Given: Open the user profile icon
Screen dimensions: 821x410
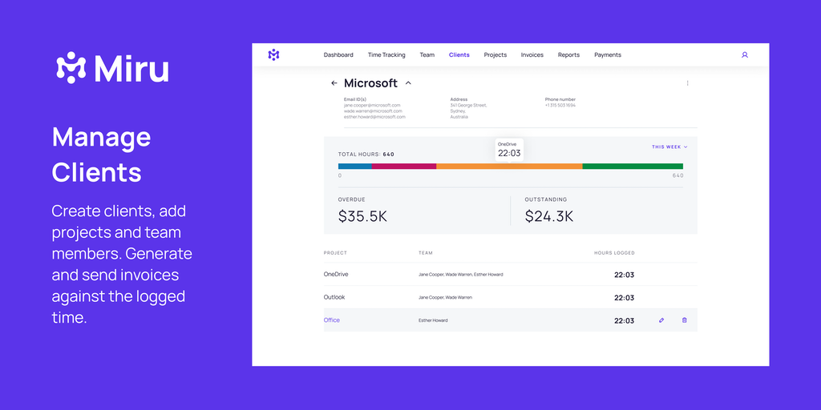Looking at the screenshot, I should (745, 55).
